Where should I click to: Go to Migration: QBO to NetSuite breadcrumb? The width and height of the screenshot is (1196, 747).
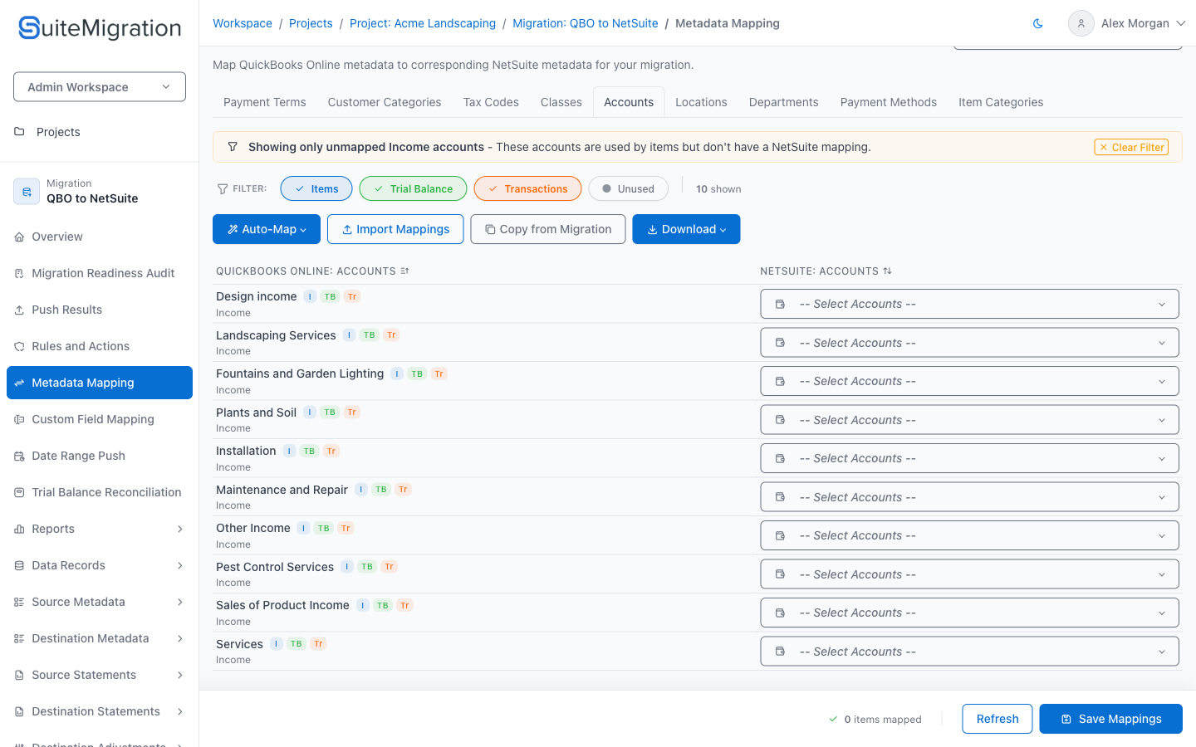click(x=586, y=23)
